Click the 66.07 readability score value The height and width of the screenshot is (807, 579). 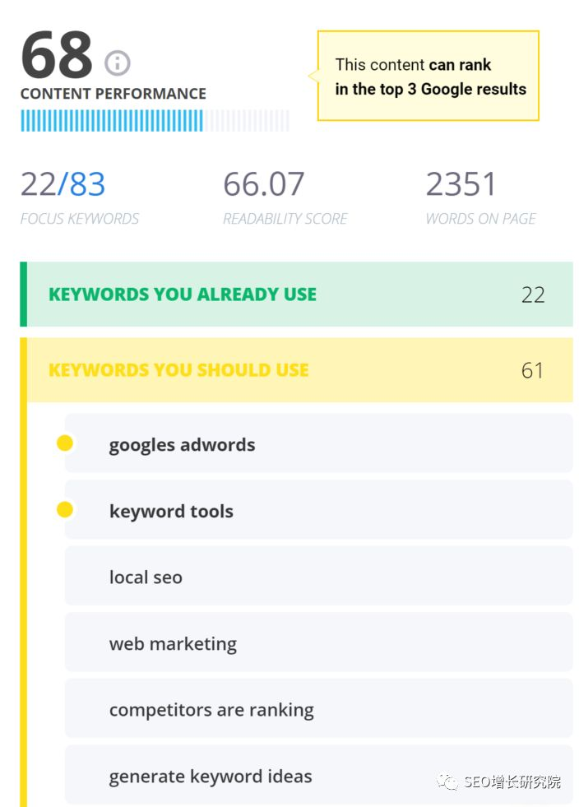point(264,184)
